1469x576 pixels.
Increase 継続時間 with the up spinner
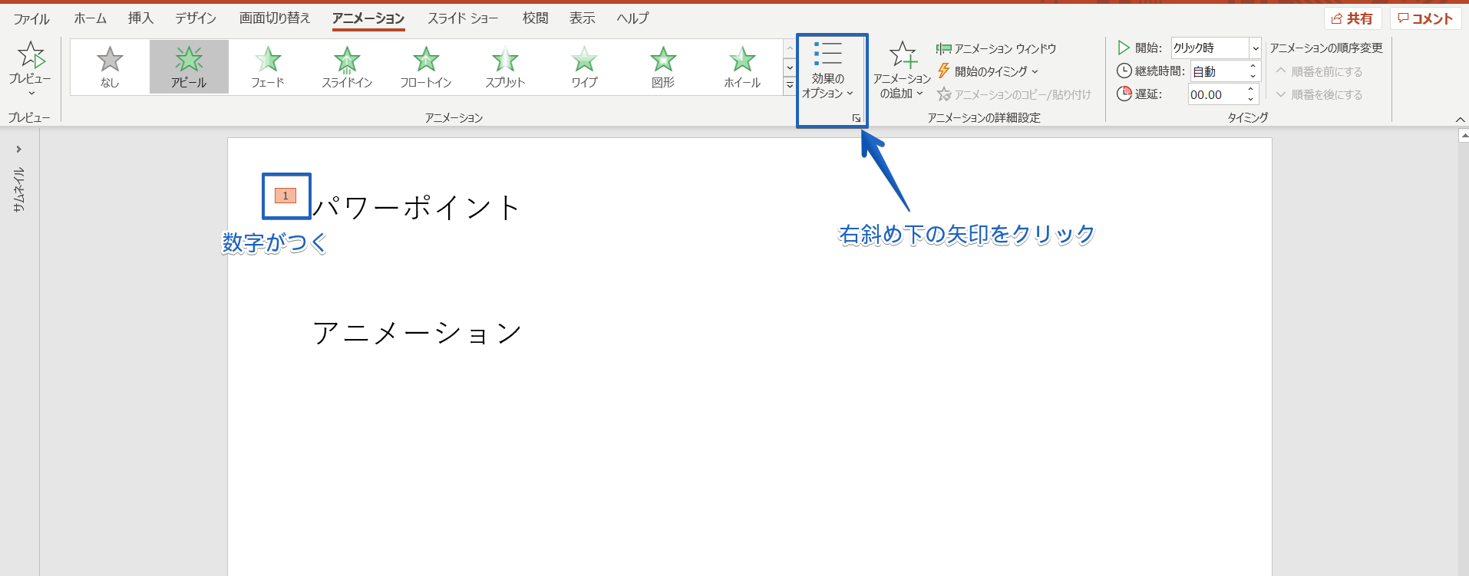coord(1253,67)
